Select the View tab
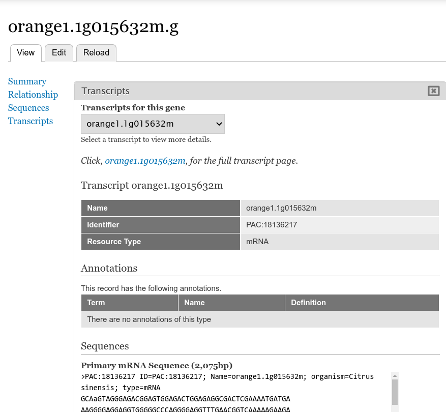The image size is (446, 412). (x=26, y=53)
